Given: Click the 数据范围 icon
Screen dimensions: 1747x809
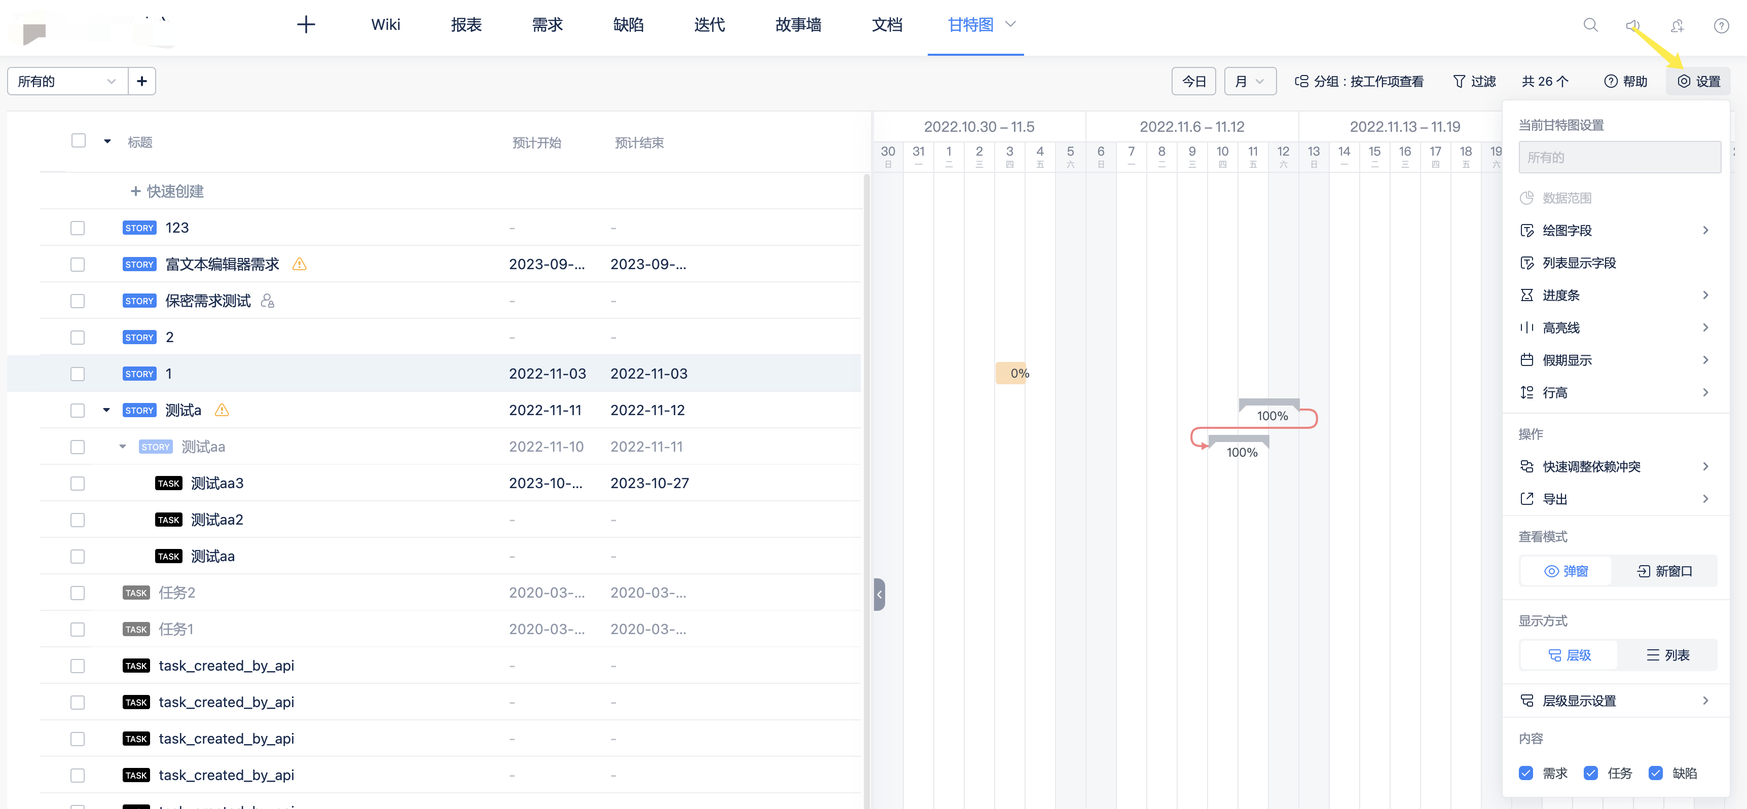Looking at the screenshot, I should 1526,198.
